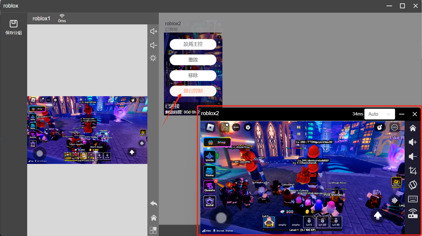Open Items in the roblox2 game

pyautogui.click(x=210, y=172)
